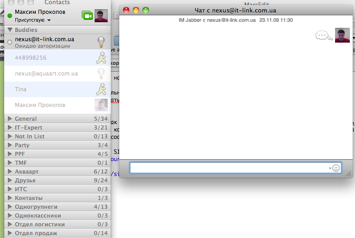Close the chat window with red button
Viewport: 355px width, 238px height.
coord(126,10)
